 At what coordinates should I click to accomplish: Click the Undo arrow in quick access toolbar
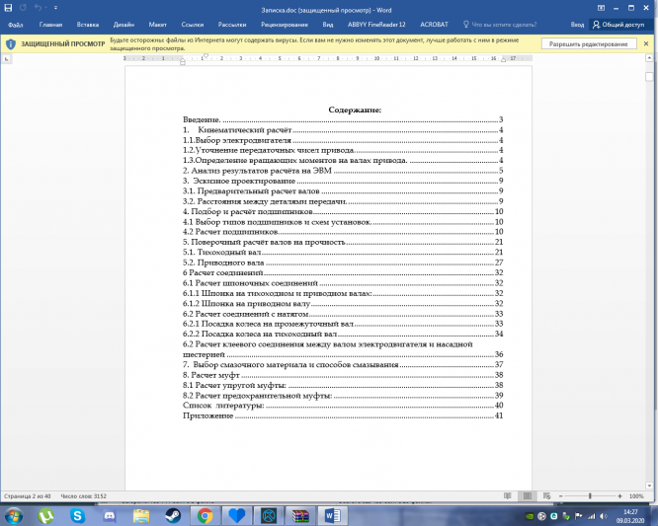click(38, 8)
